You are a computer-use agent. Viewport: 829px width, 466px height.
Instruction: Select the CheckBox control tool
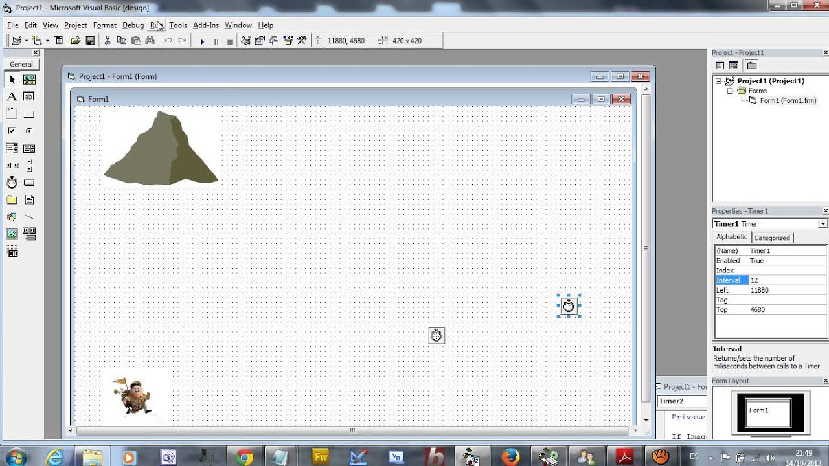coord(12,131)
